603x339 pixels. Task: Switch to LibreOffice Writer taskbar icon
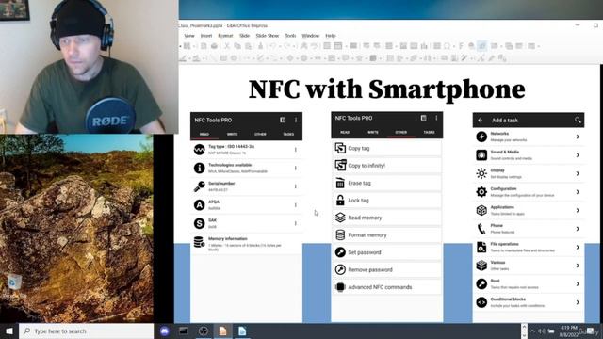click(x=242, y=331)
